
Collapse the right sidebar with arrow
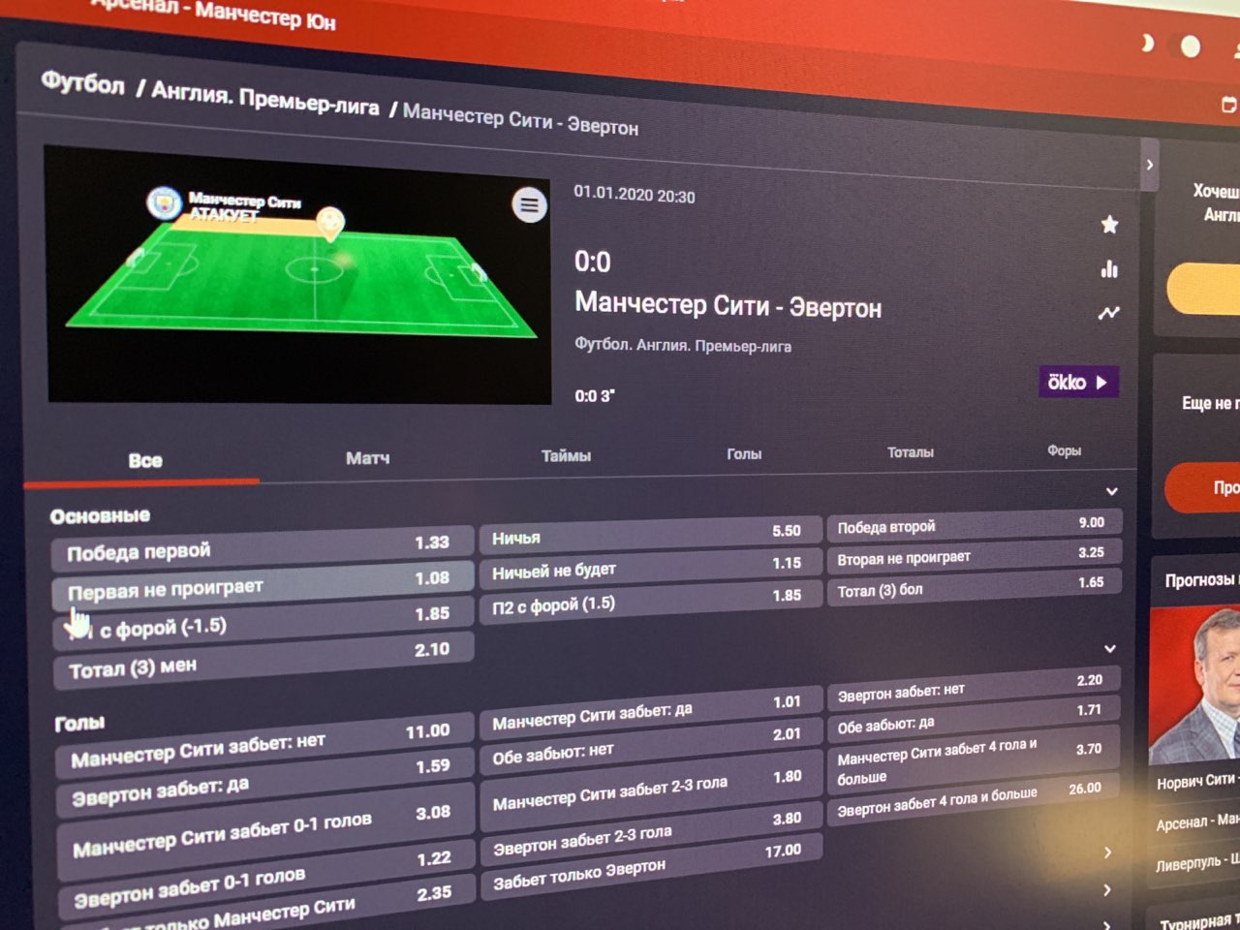click(x=1150, y=165)
